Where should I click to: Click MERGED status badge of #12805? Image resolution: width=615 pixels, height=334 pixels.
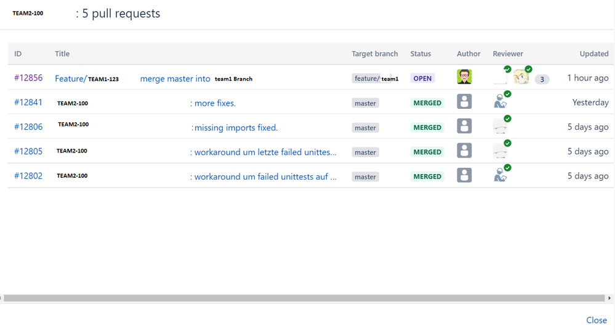(x=427, y=152)
